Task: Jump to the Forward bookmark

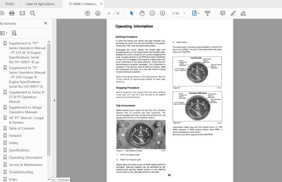Action: 15,135
